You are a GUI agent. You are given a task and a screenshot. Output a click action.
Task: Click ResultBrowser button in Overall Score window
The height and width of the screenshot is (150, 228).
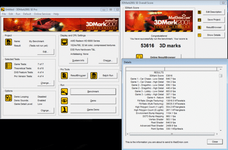(214, 27)
